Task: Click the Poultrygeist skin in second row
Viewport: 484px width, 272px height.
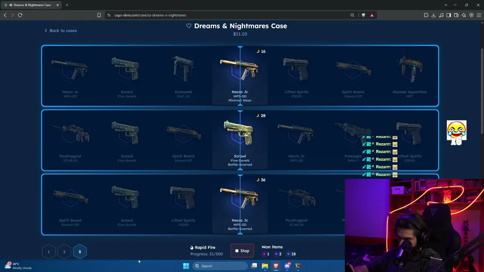Action: pyautogui.click(x=70, y=140)
